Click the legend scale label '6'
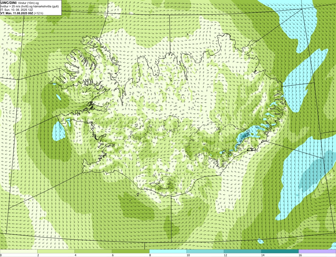336x257 pixels. coord(113,255)
